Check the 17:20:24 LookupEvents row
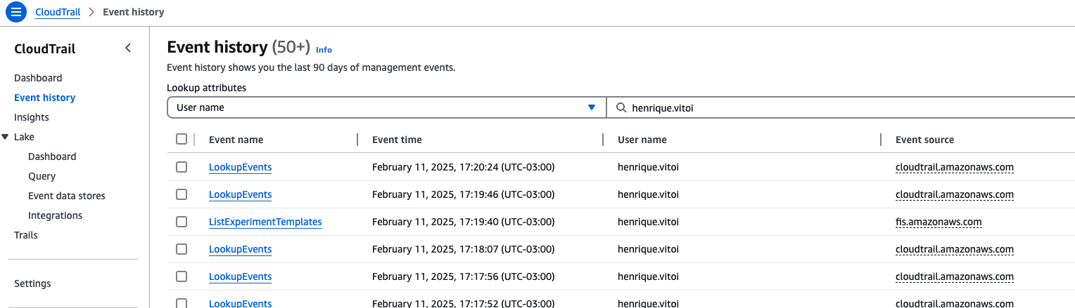Image resolution: width=1075 pixels, height=308 pixels. click(182, 167)
